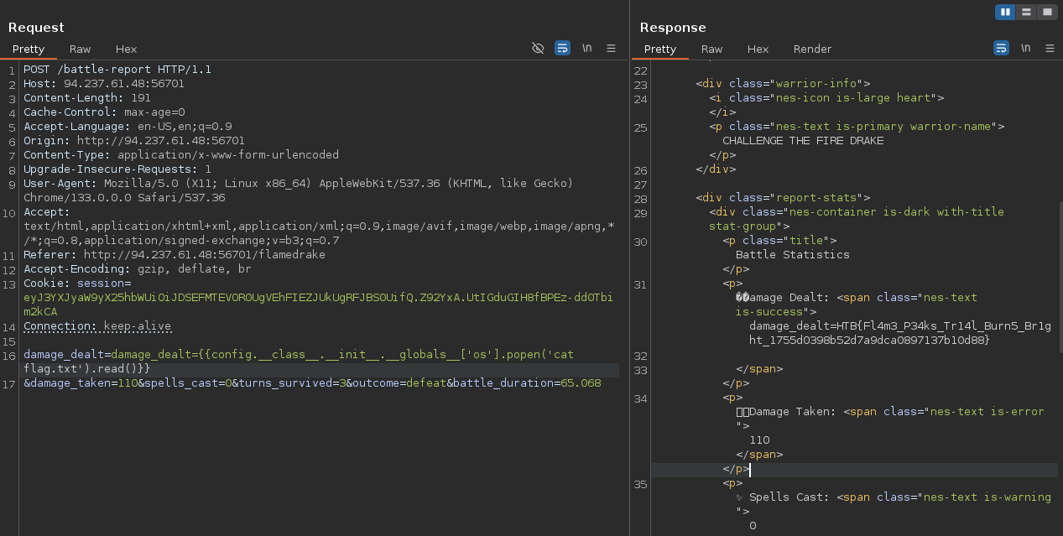Click Spells Cast label in response

(789, 497)
